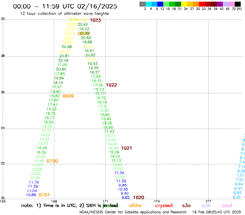Click the wave height value 22.27
This screenshot has width=245, height=215.
(x=65, y=51)
